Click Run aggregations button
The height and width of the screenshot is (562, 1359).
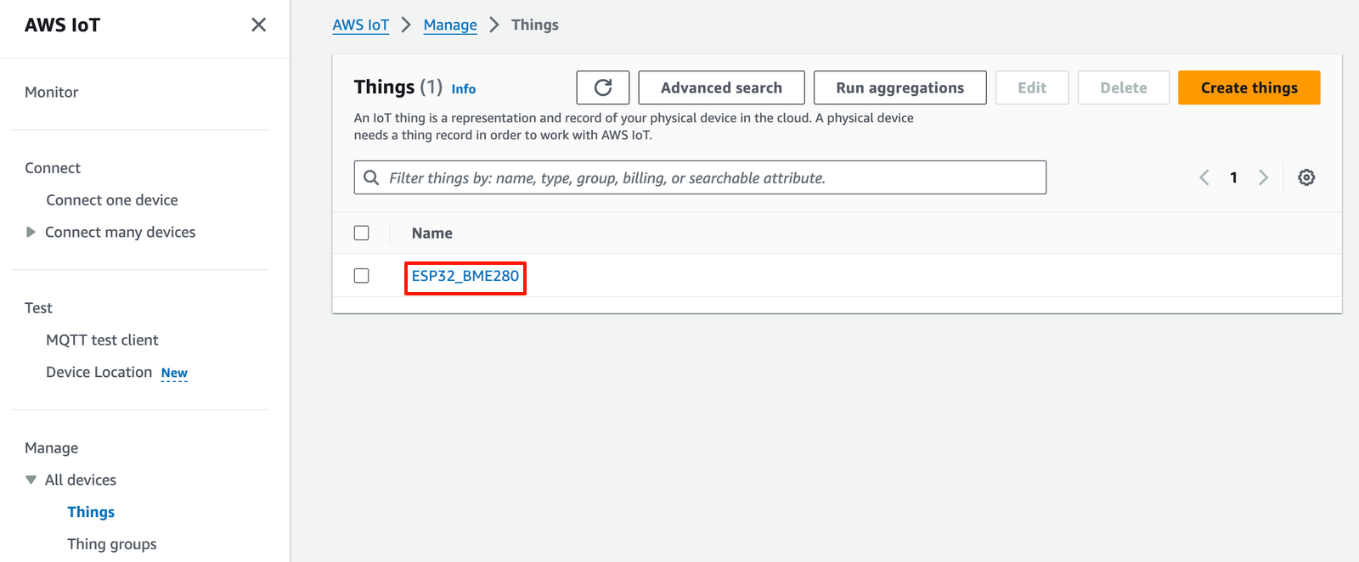(899, 87)
